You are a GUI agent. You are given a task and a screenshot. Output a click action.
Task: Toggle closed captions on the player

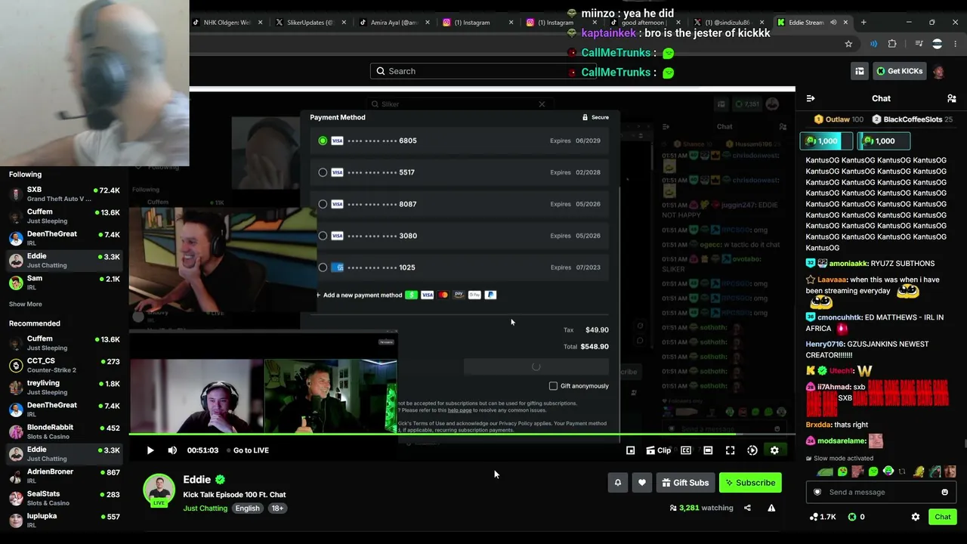pyautogui.click(x=686, y=450)
